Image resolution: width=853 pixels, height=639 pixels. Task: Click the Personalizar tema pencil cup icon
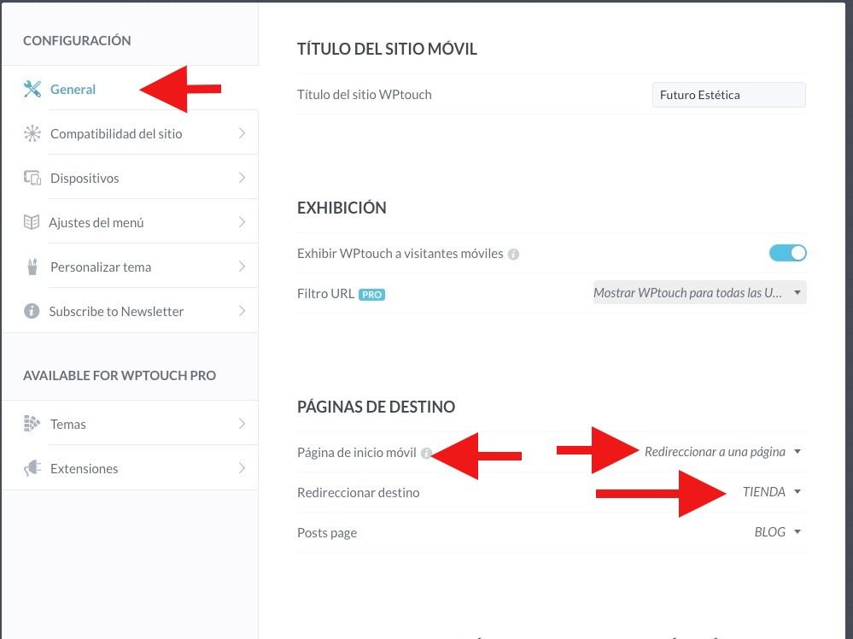[32, 267]
